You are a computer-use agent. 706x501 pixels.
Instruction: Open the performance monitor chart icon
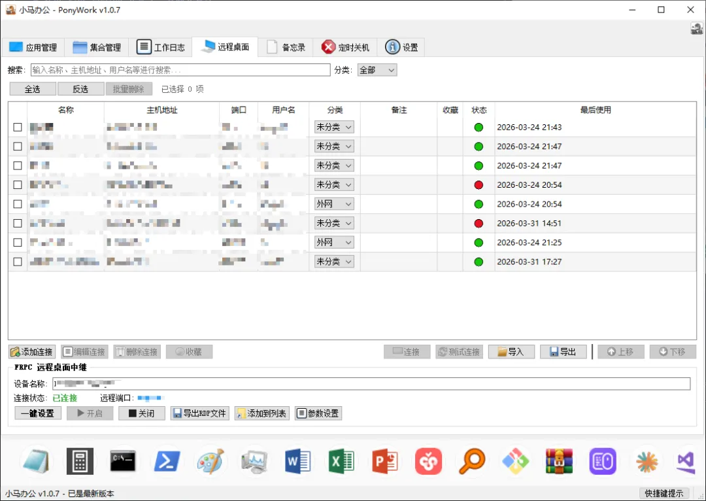coord(254,461)
